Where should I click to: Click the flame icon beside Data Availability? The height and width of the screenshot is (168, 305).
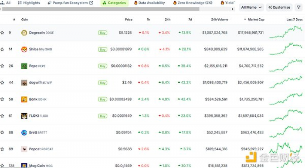click(x=136, y=3)
